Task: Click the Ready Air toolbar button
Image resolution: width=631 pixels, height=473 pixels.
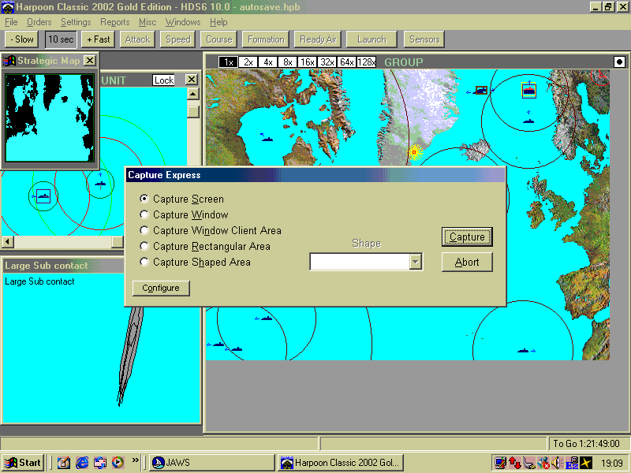Action: pyautogui.click(x=318, y=39)
